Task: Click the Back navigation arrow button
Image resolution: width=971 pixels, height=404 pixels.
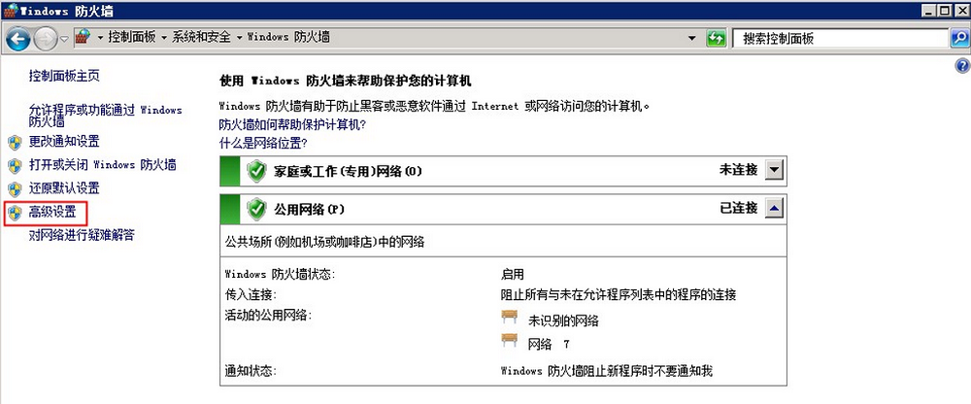Action: (x=17, y=40)
